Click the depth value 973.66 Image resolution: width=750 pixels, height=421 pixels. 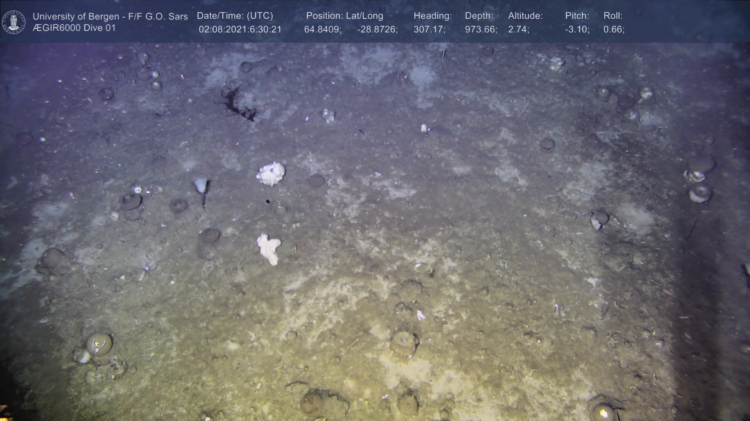[481, 30]
